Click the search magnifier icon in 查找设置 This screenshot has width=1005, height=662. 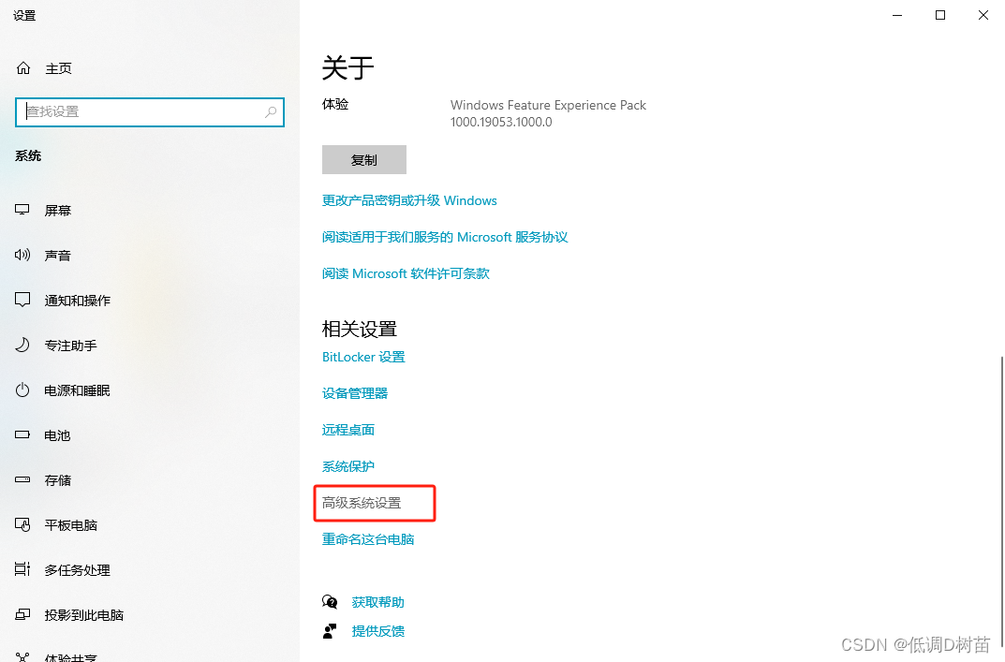[271, 112]
